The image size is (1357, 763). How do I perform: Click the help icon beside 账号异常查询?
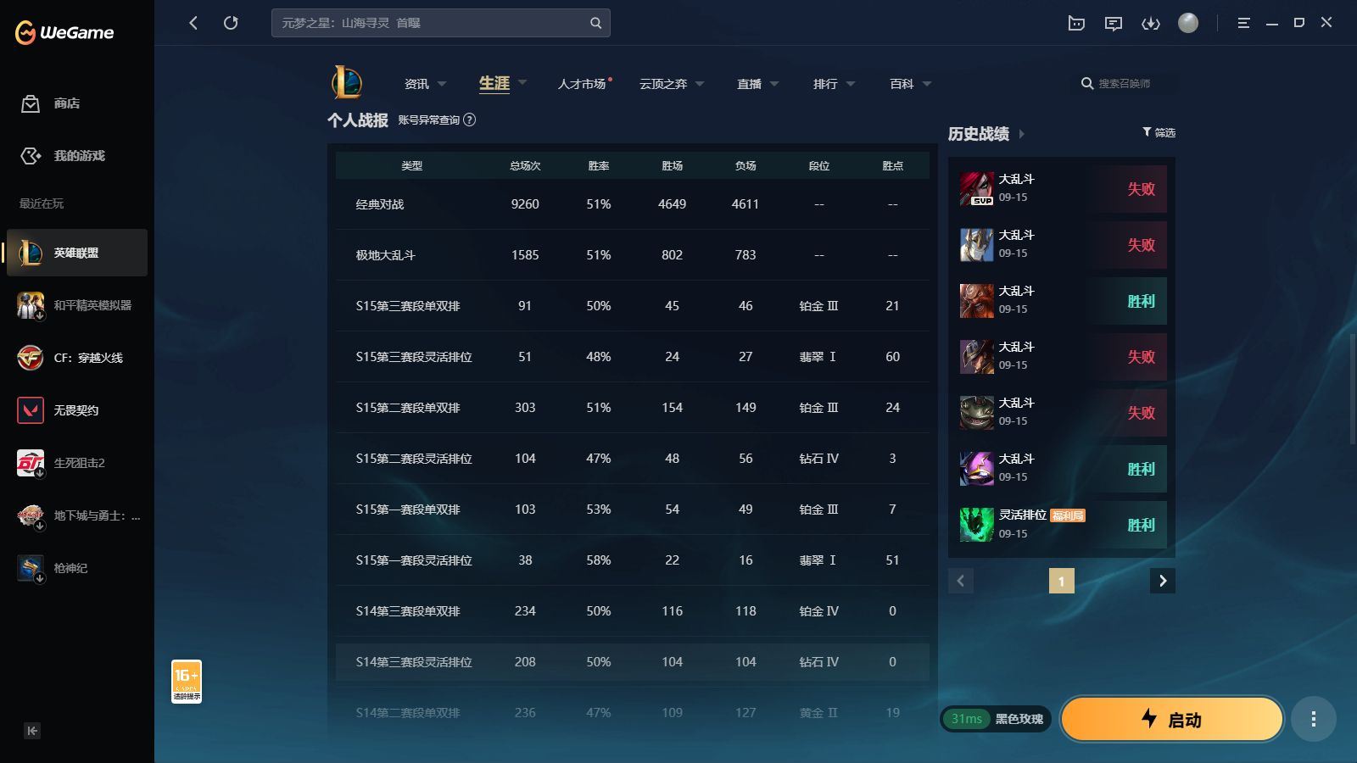click(469, 120)
